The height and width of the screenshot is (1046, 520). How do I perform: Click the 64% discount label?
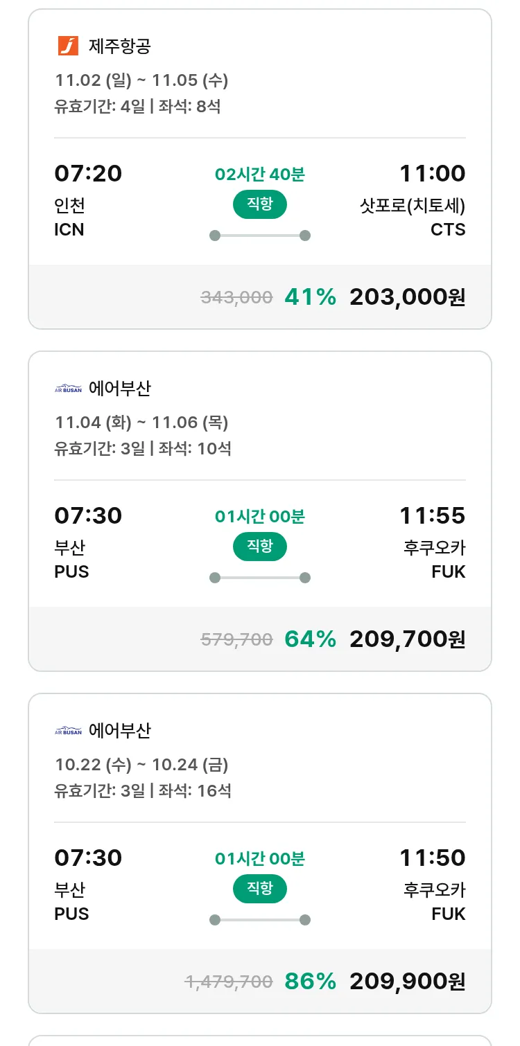tap(310, 639)
